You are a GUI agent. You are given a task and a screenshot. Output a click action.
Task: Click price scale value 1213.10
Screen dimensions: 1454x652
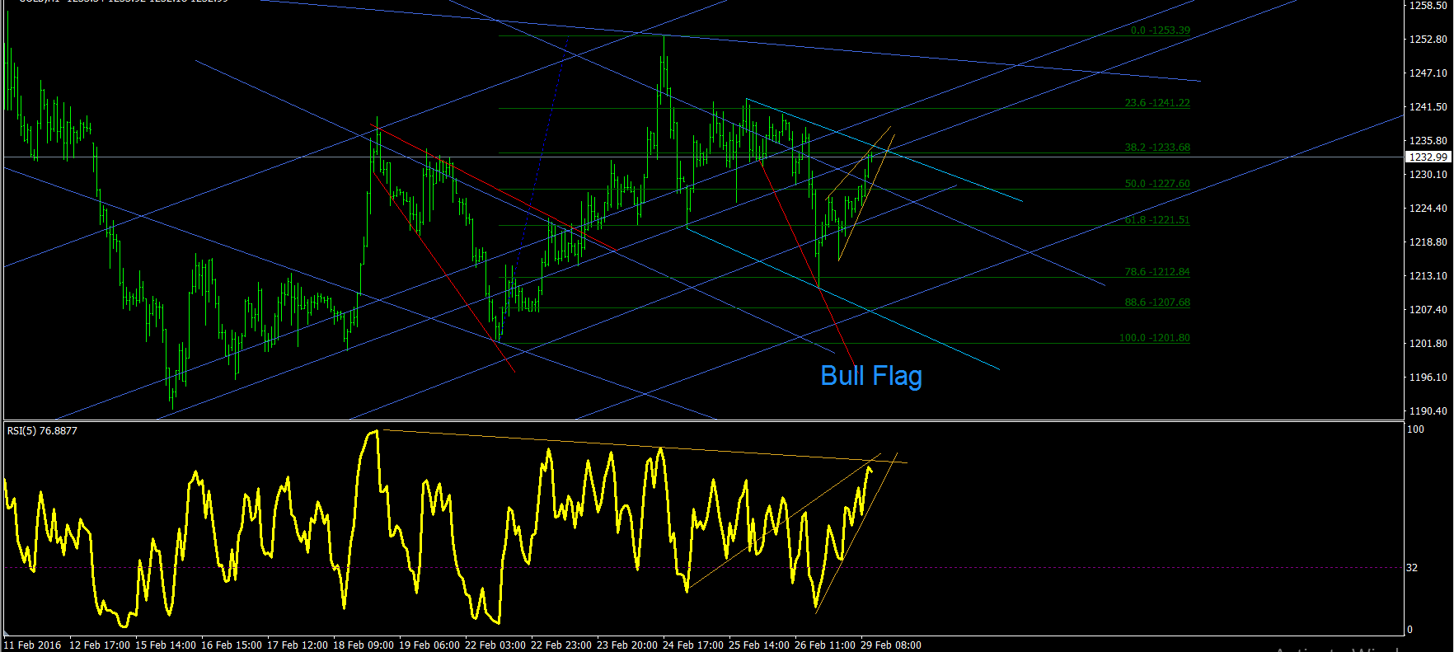pos(1428,276)
